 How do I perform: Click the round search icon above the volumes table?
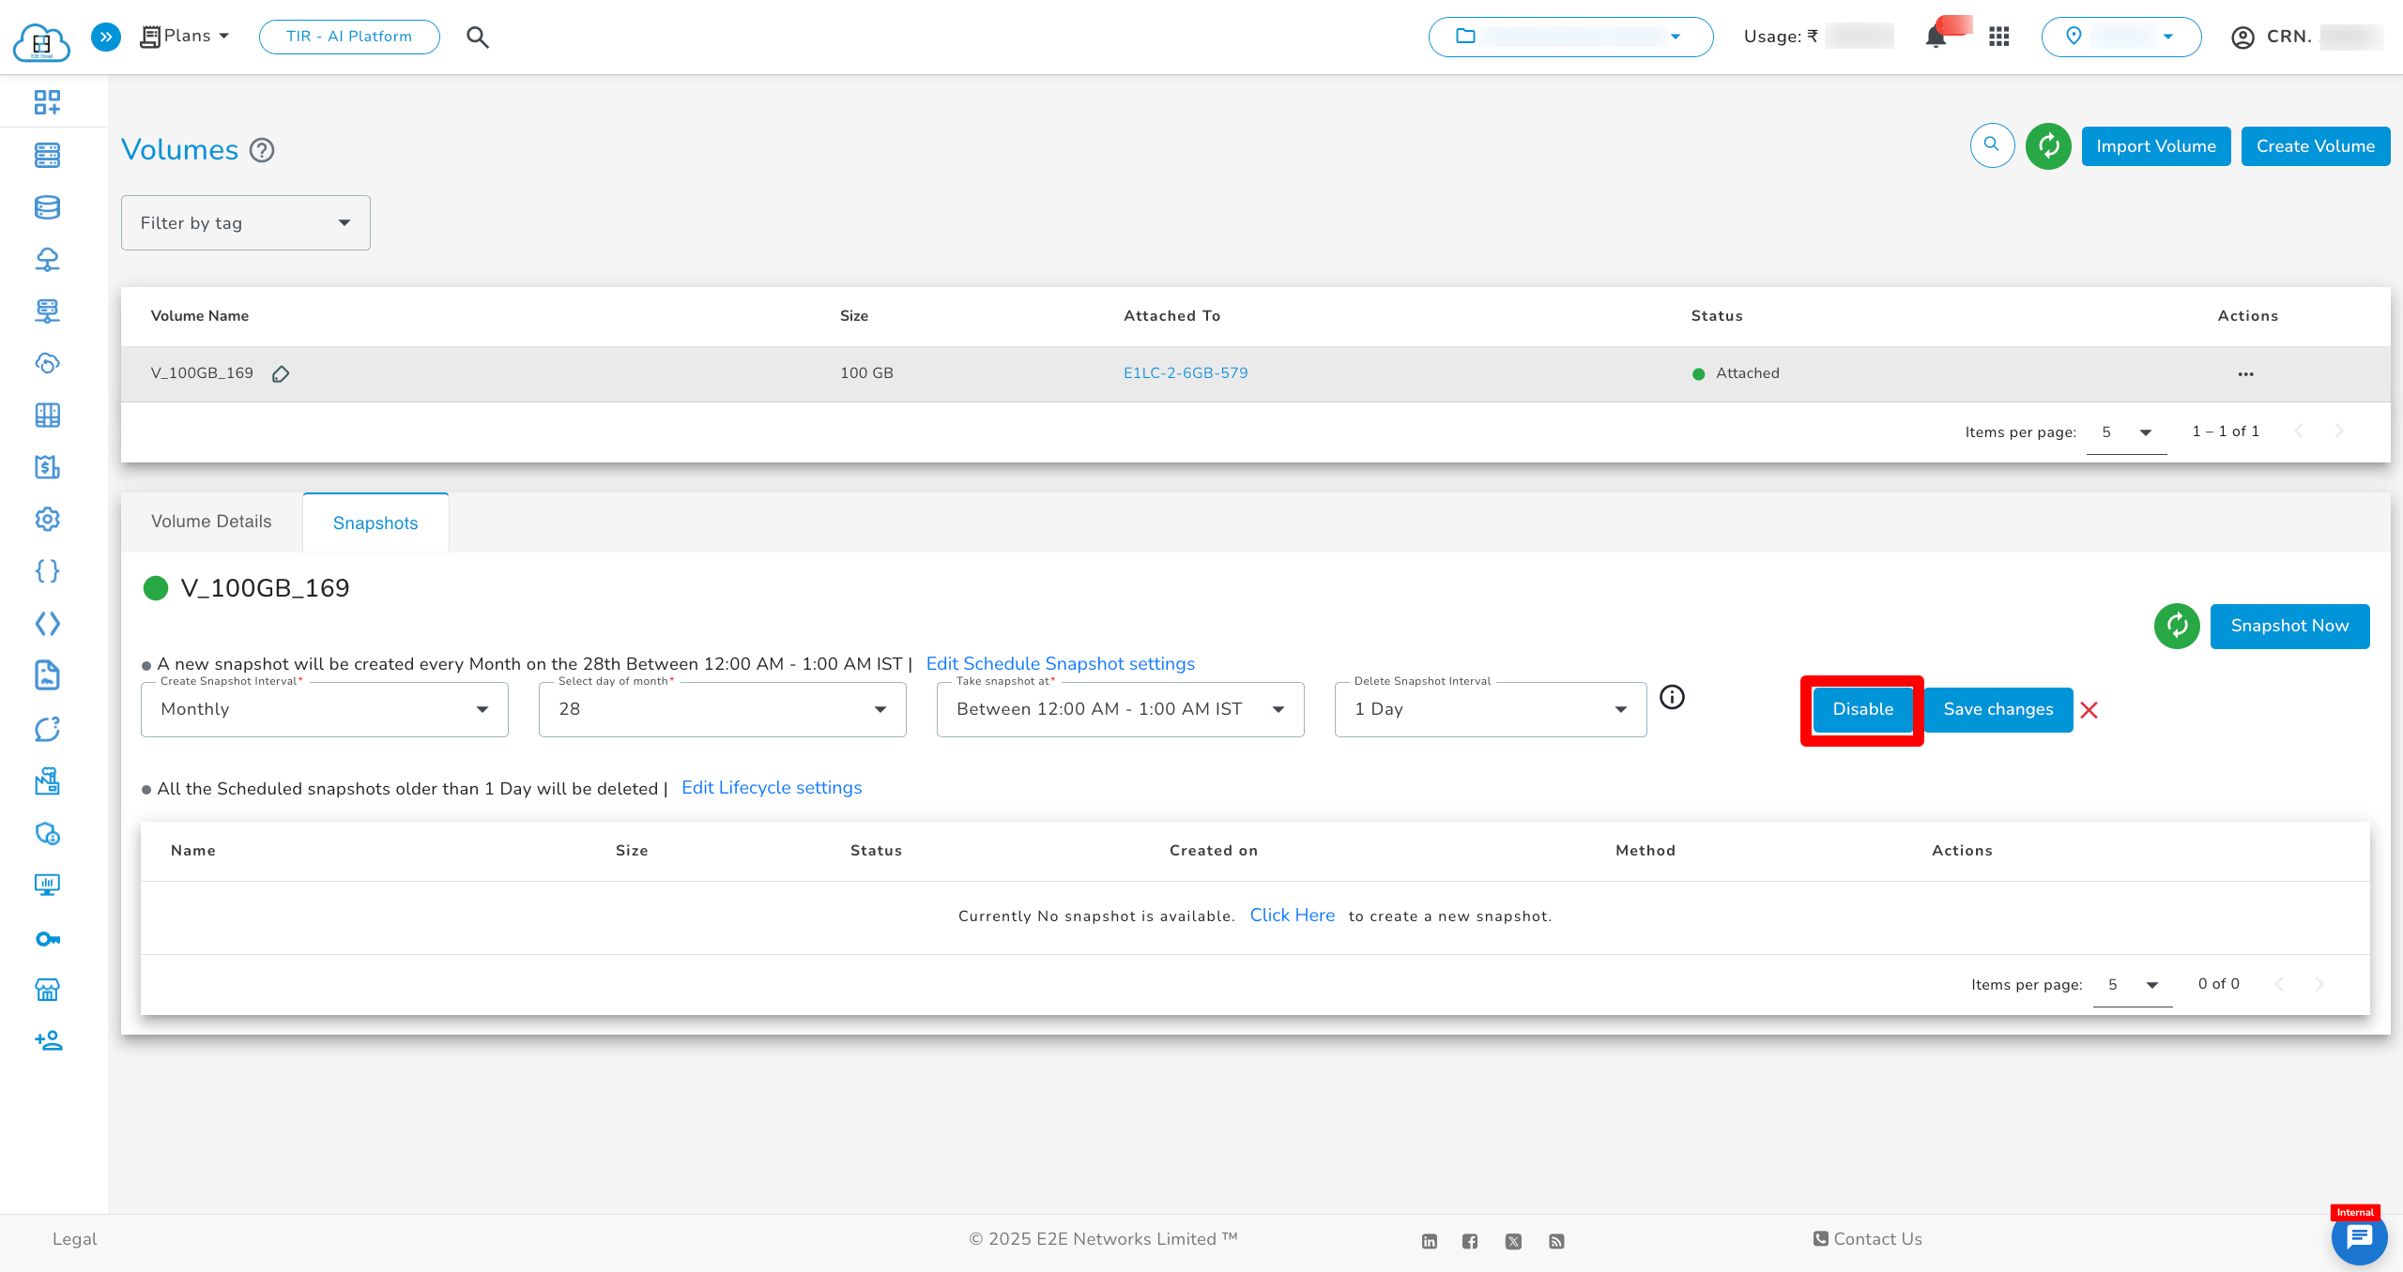(x=1992, y=145)
